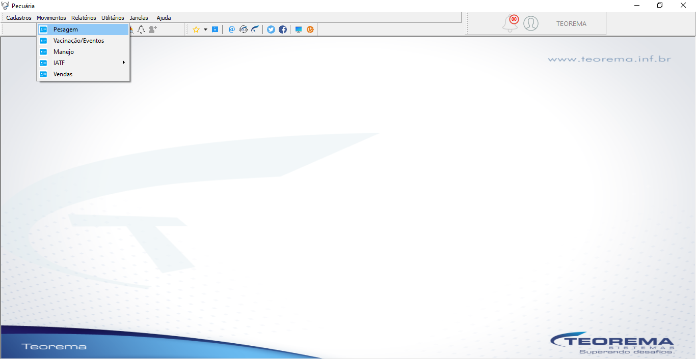Click the add user icon in toolbar
Viewport: 696px width, 359px height.
pos(153,29)
